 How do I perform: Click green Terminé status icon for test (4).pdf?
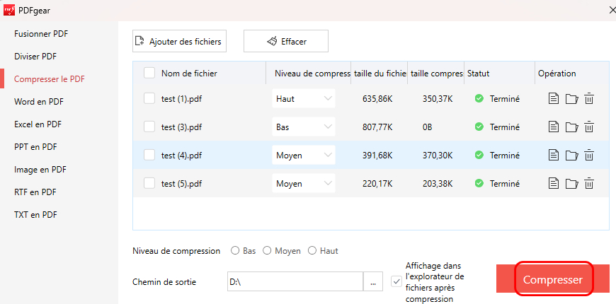479,156
